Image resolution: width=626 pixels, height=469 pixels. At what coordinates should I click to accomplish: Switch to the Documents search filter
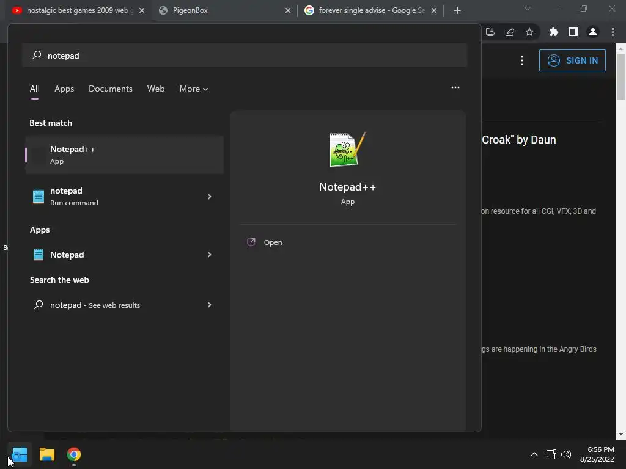pyautogui.click(x=111, y=89)
